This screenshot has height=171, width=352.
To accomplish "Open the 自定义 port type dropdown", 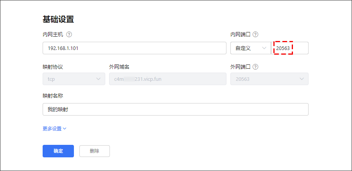I will pyautogui.click(x=251, y=48).
